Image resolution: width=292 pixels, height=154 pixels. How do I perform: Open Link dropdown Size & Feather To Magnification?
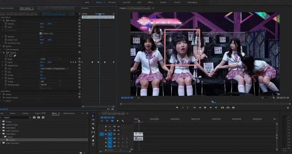(54, 69)
